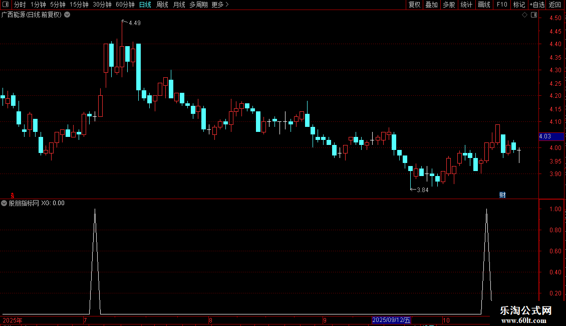Add stock via +自选 button
566x326 pixels.
537,5
